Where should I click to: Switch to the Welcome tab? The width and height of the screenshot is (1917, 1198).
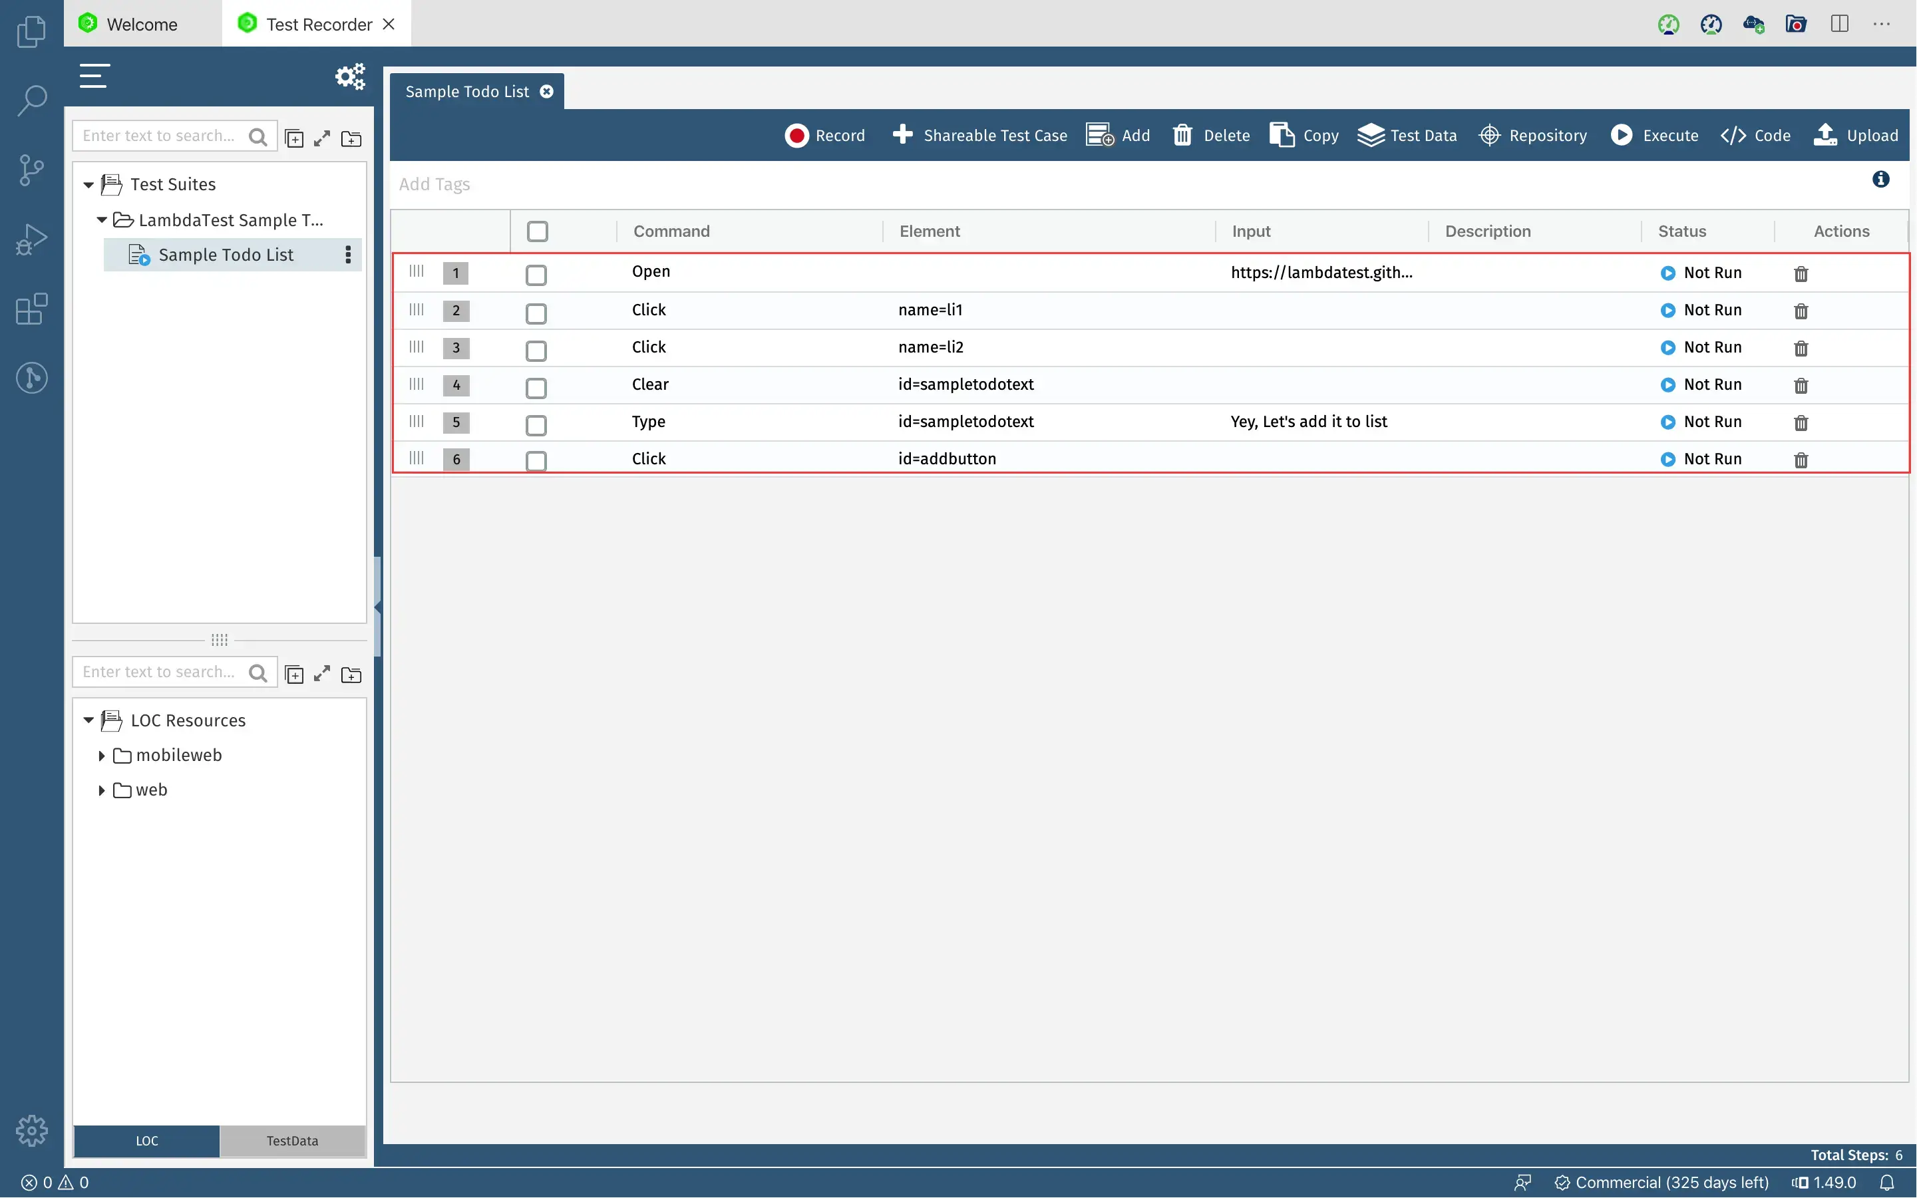coord(141,24)
